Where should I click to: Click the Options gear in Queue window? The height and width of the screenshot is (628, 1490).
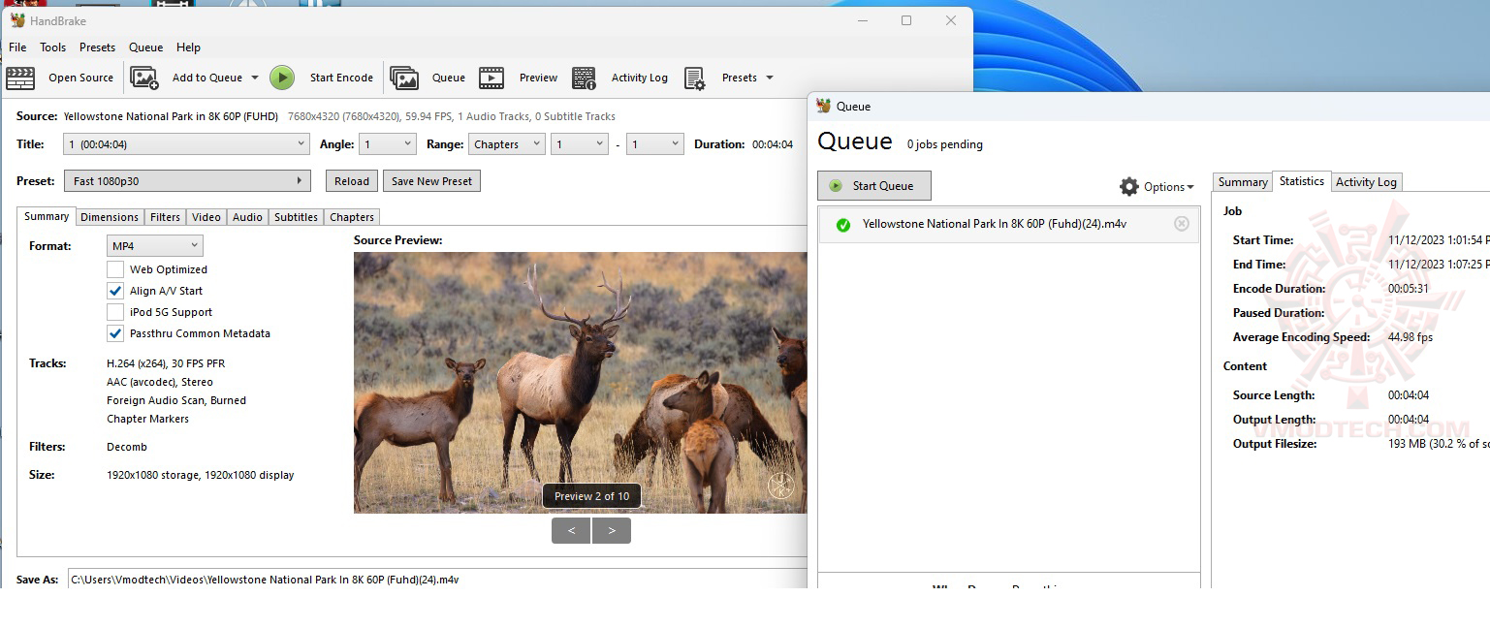pos(1129,186)
